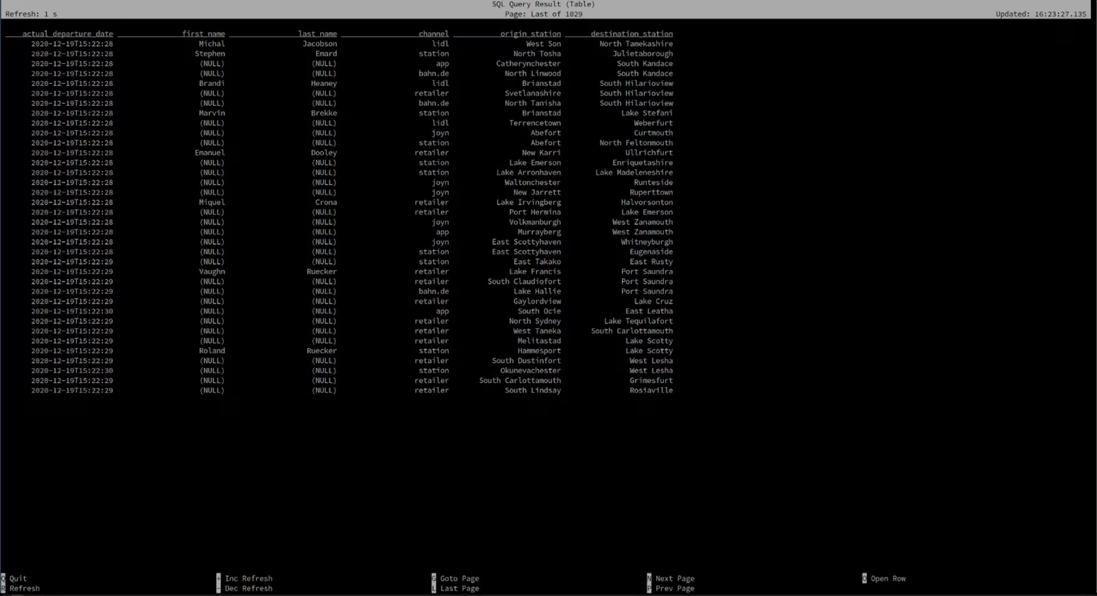Click origin 'South Claudiofort'

pyautogui.click(x=524, y=281)
